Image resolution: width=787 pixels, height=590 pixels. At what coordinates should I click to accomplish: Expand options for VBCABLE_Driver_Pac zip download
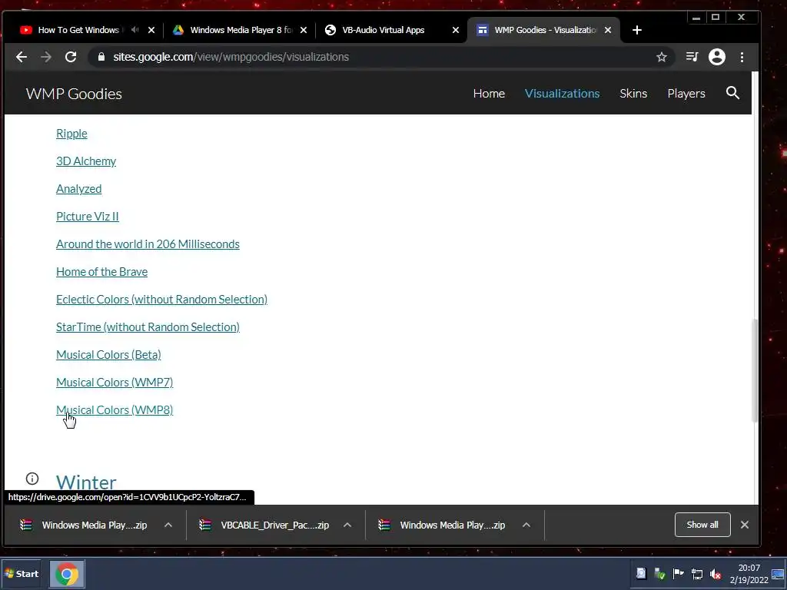[x=347, y=525]
